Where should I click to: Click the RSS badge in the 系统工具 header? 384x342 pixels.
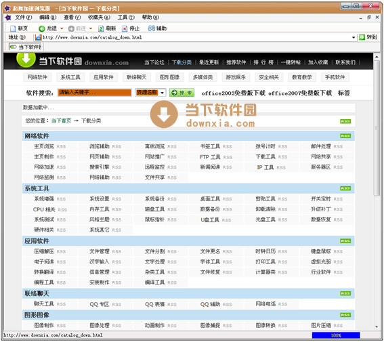click(x=345, y=188)
